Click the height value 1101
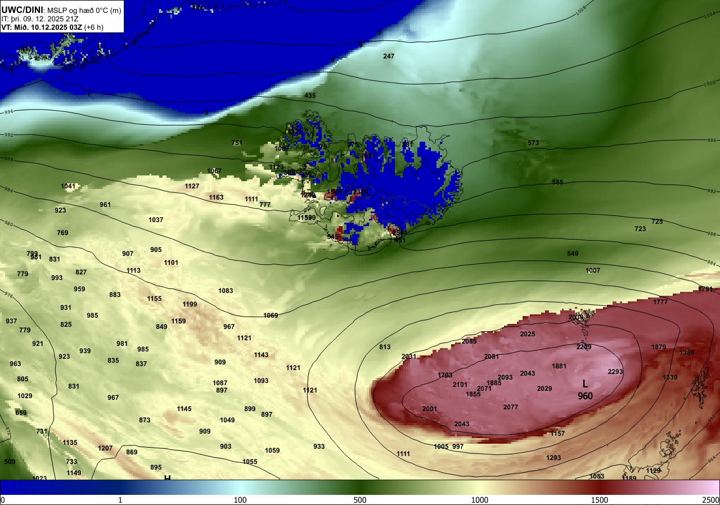The image size is (720, 505). [171, 263]
